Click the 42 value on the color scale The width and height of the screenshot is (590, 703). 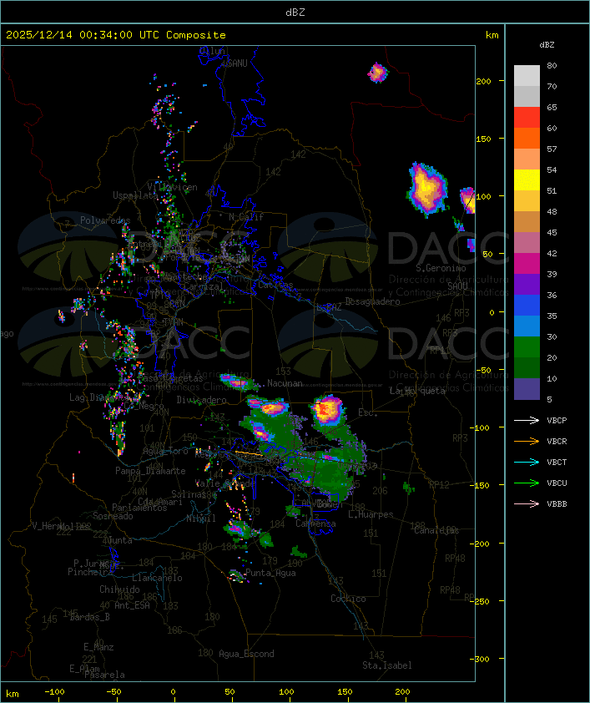coord(552,253)
